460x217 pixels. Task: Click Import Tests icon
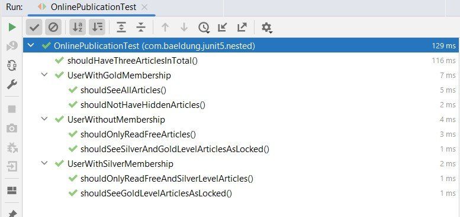pyautogui.click(x=223, y=28)
